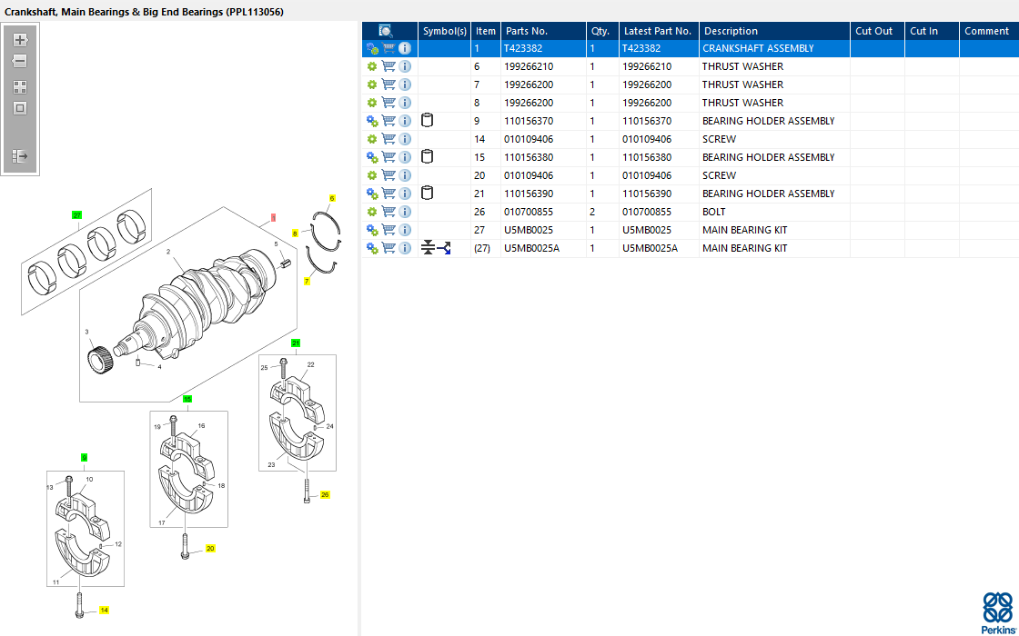This screenshot has width=1019, height=636.
Task: Select the green callout 21 in the diagram
Action: [296, 343]
